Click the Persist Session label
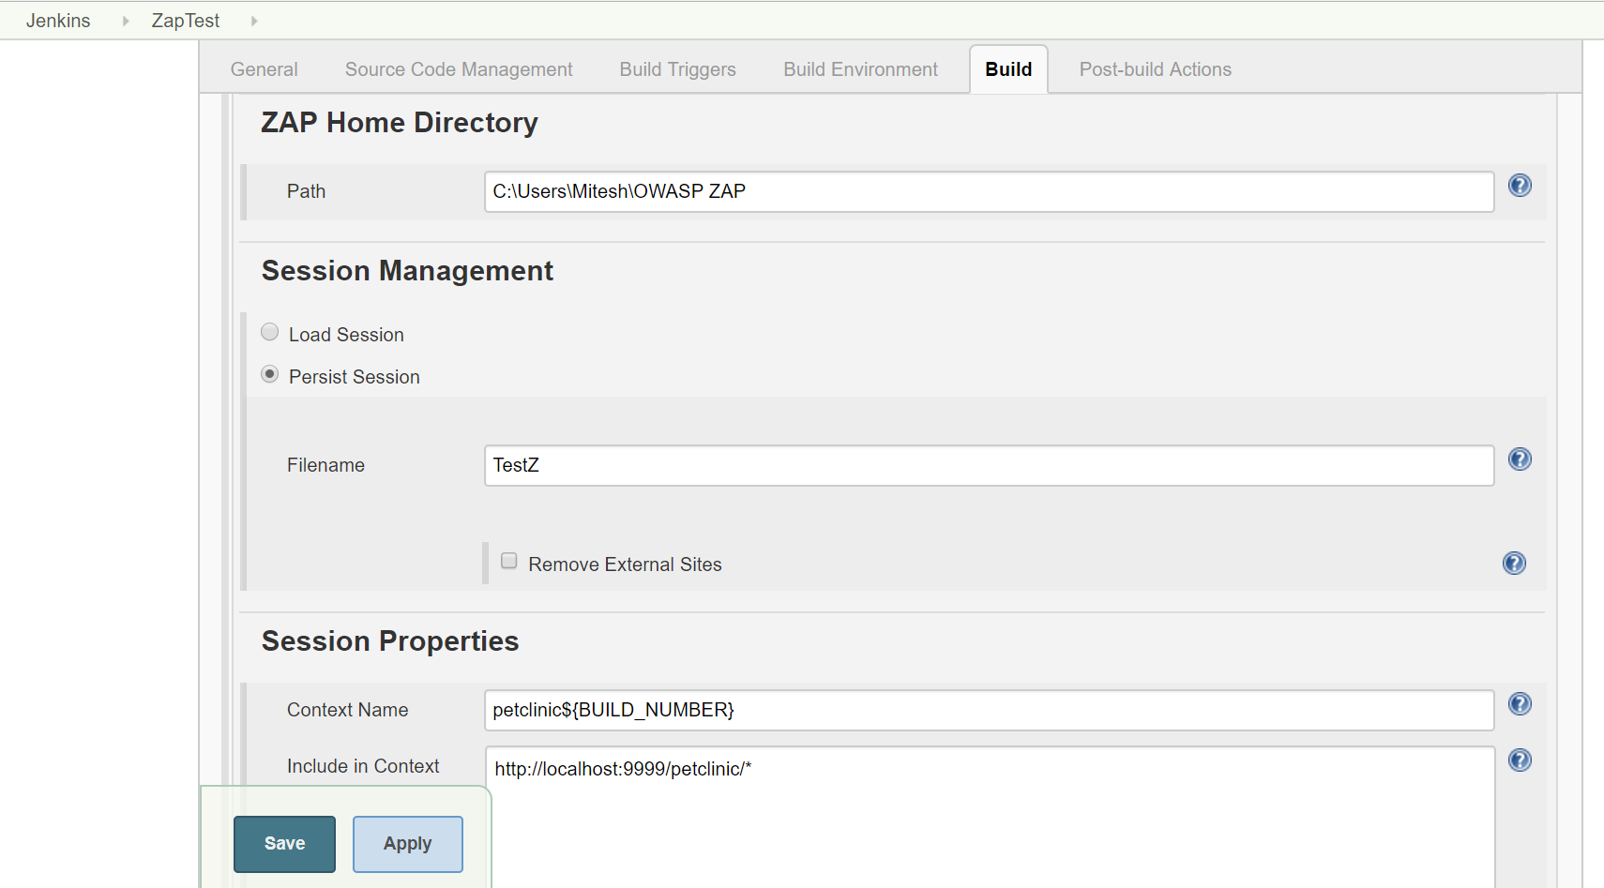The width and height of the screenshot is (1604, 888). coord(354,377)
